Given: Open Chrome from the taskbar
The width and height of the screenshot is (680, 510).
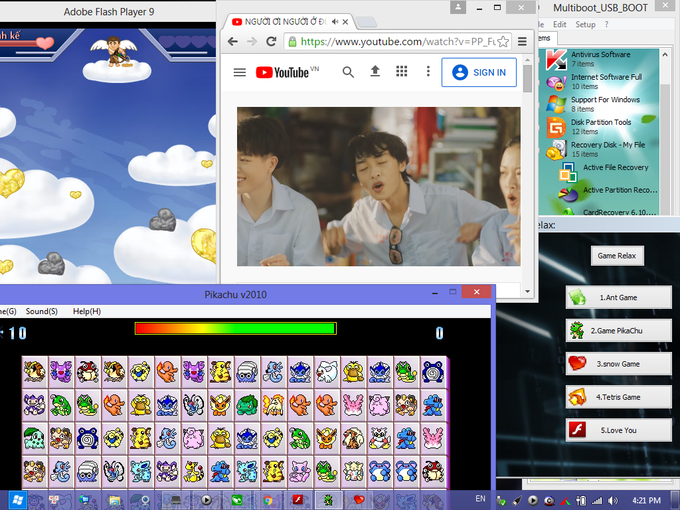Looking at the screenshot, I should (268, 501).
